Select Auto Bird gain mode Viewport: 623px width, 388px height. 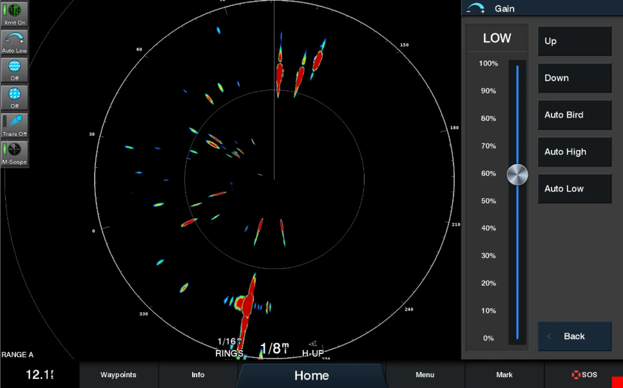point(574,115)
